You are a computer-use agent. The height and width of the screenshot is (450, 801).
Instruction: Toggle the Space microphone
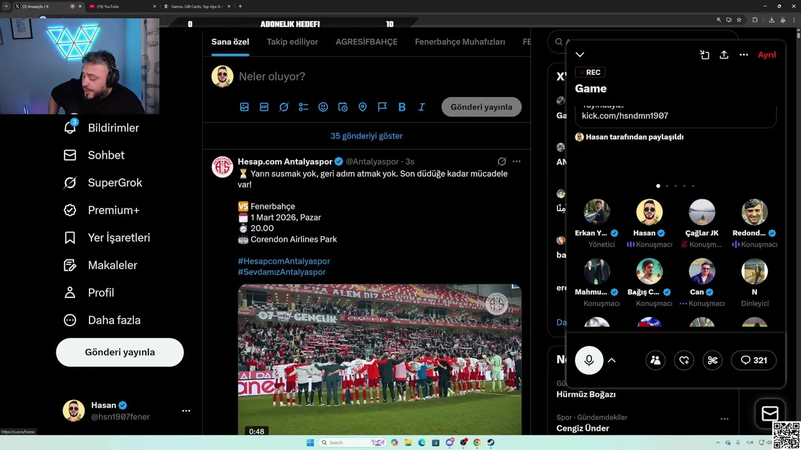coord(589,360)
